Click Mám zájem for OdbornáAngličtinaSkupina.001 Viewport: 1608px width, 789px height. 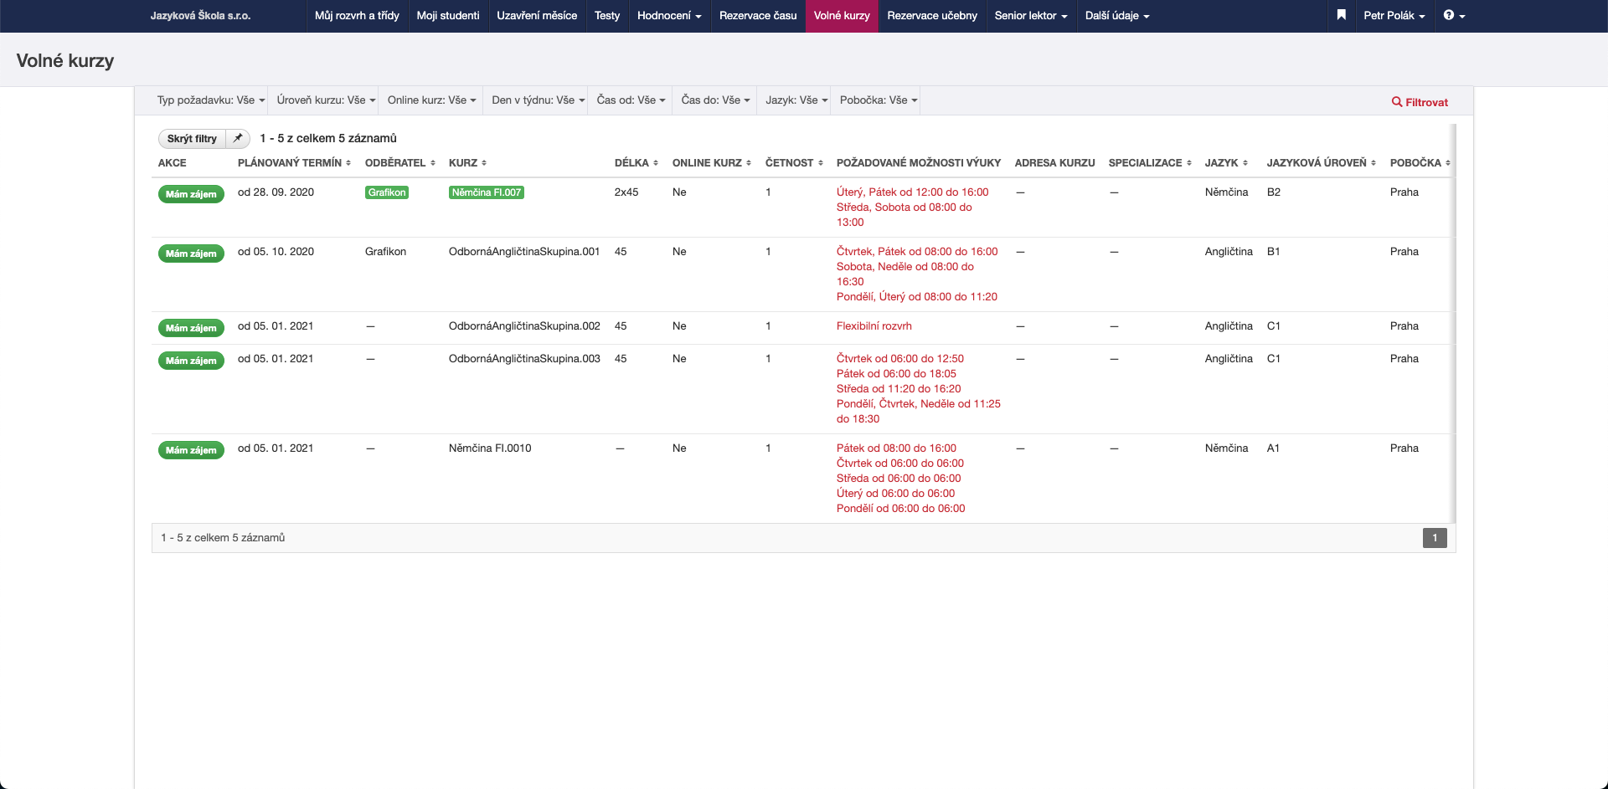191,254
